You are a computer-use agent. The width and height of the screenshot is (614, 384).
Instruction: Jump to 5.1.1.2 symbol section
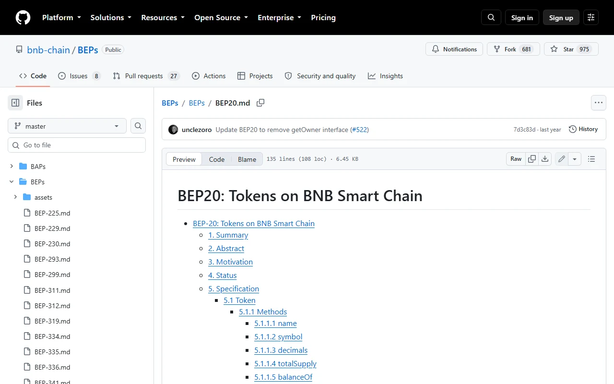point(278,337)
